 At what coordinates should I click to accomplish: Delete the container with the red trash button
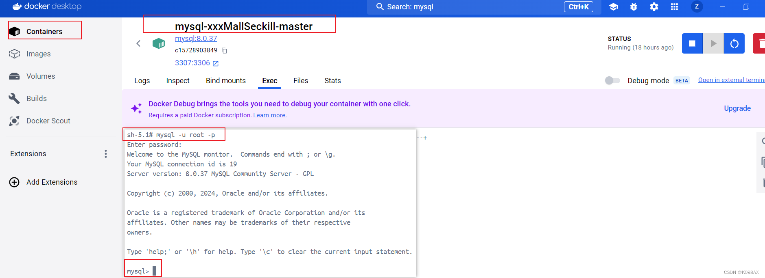pos(759,43)
